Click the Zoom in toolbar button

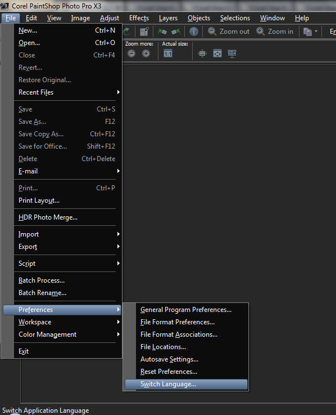tap(275, 32)
